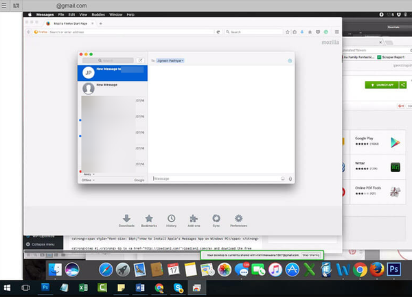Launch Safari from the macOS dock
Image resolution: width=412 pixels, height=297 pixels.
pos(105,270)
